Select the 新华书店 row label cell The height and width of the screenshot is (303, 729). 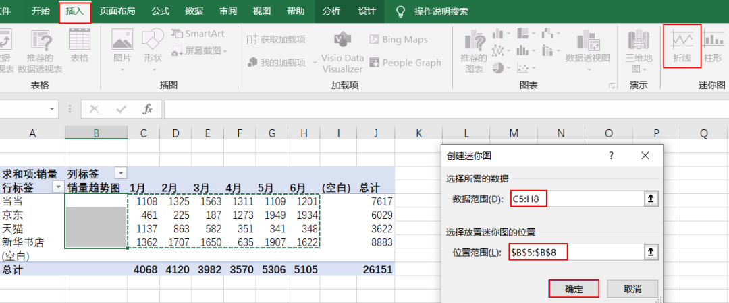[x=32, y=242]
